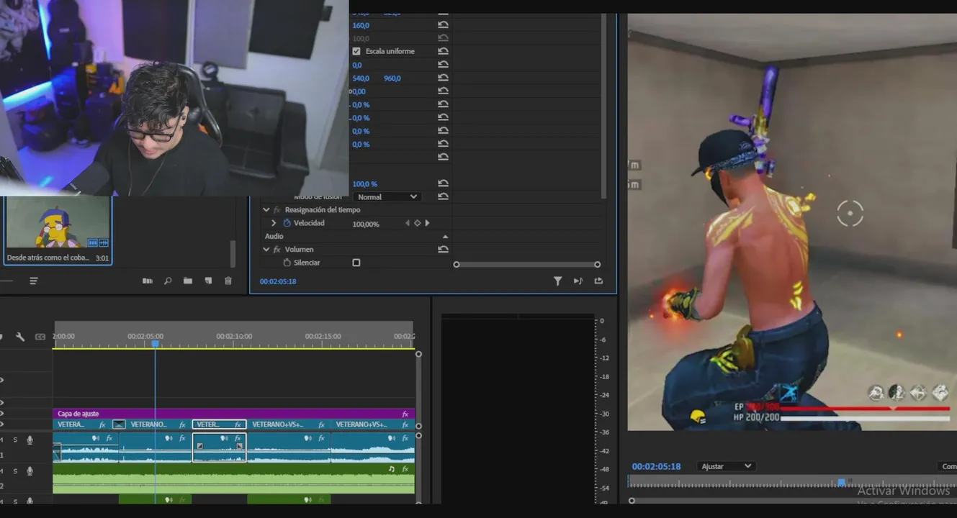Image resolution: width=957 pixels, height=518 pixels.
Task: Reset the 540,0 960,0 anchor point values
Action: 443,78
